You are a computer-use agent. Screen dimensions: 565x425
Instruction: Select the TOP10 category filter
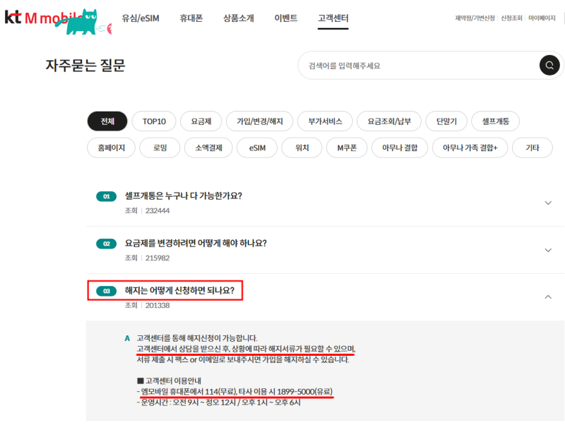(x=154, y=121)
